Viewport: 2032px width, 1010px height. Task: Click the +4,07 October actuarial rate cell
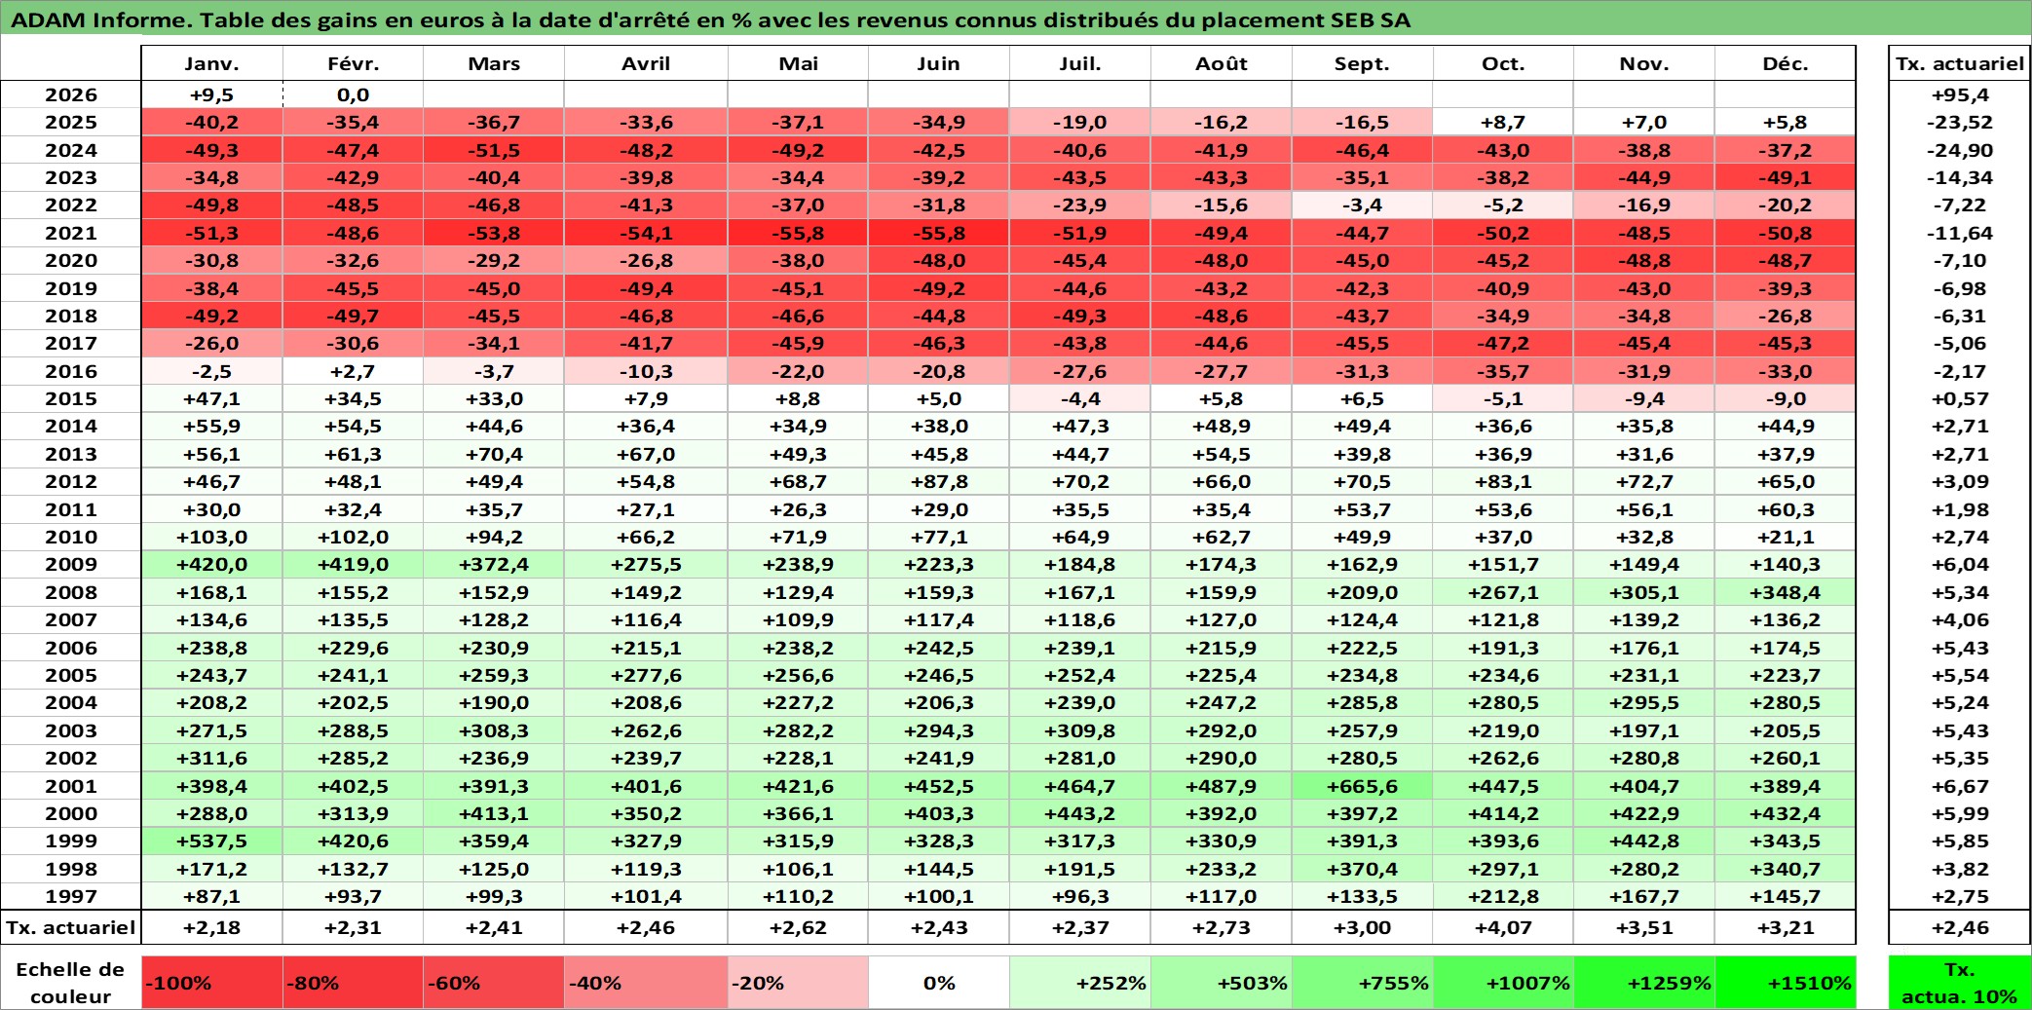(x=1503, y=927)
